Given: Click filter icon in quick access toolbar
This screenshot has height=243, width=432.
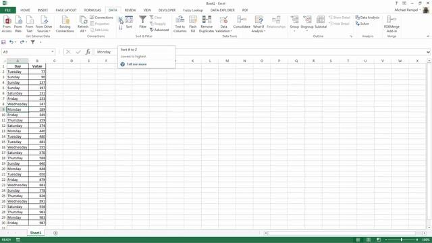Looking at the screenshot, I should 33,42.
